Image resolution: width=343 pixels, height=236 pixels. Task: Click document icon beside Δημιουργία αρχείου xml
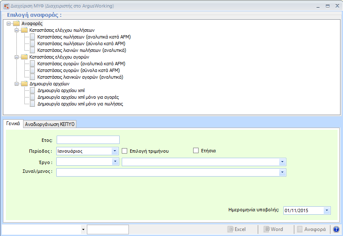click(x=33, y=90)
